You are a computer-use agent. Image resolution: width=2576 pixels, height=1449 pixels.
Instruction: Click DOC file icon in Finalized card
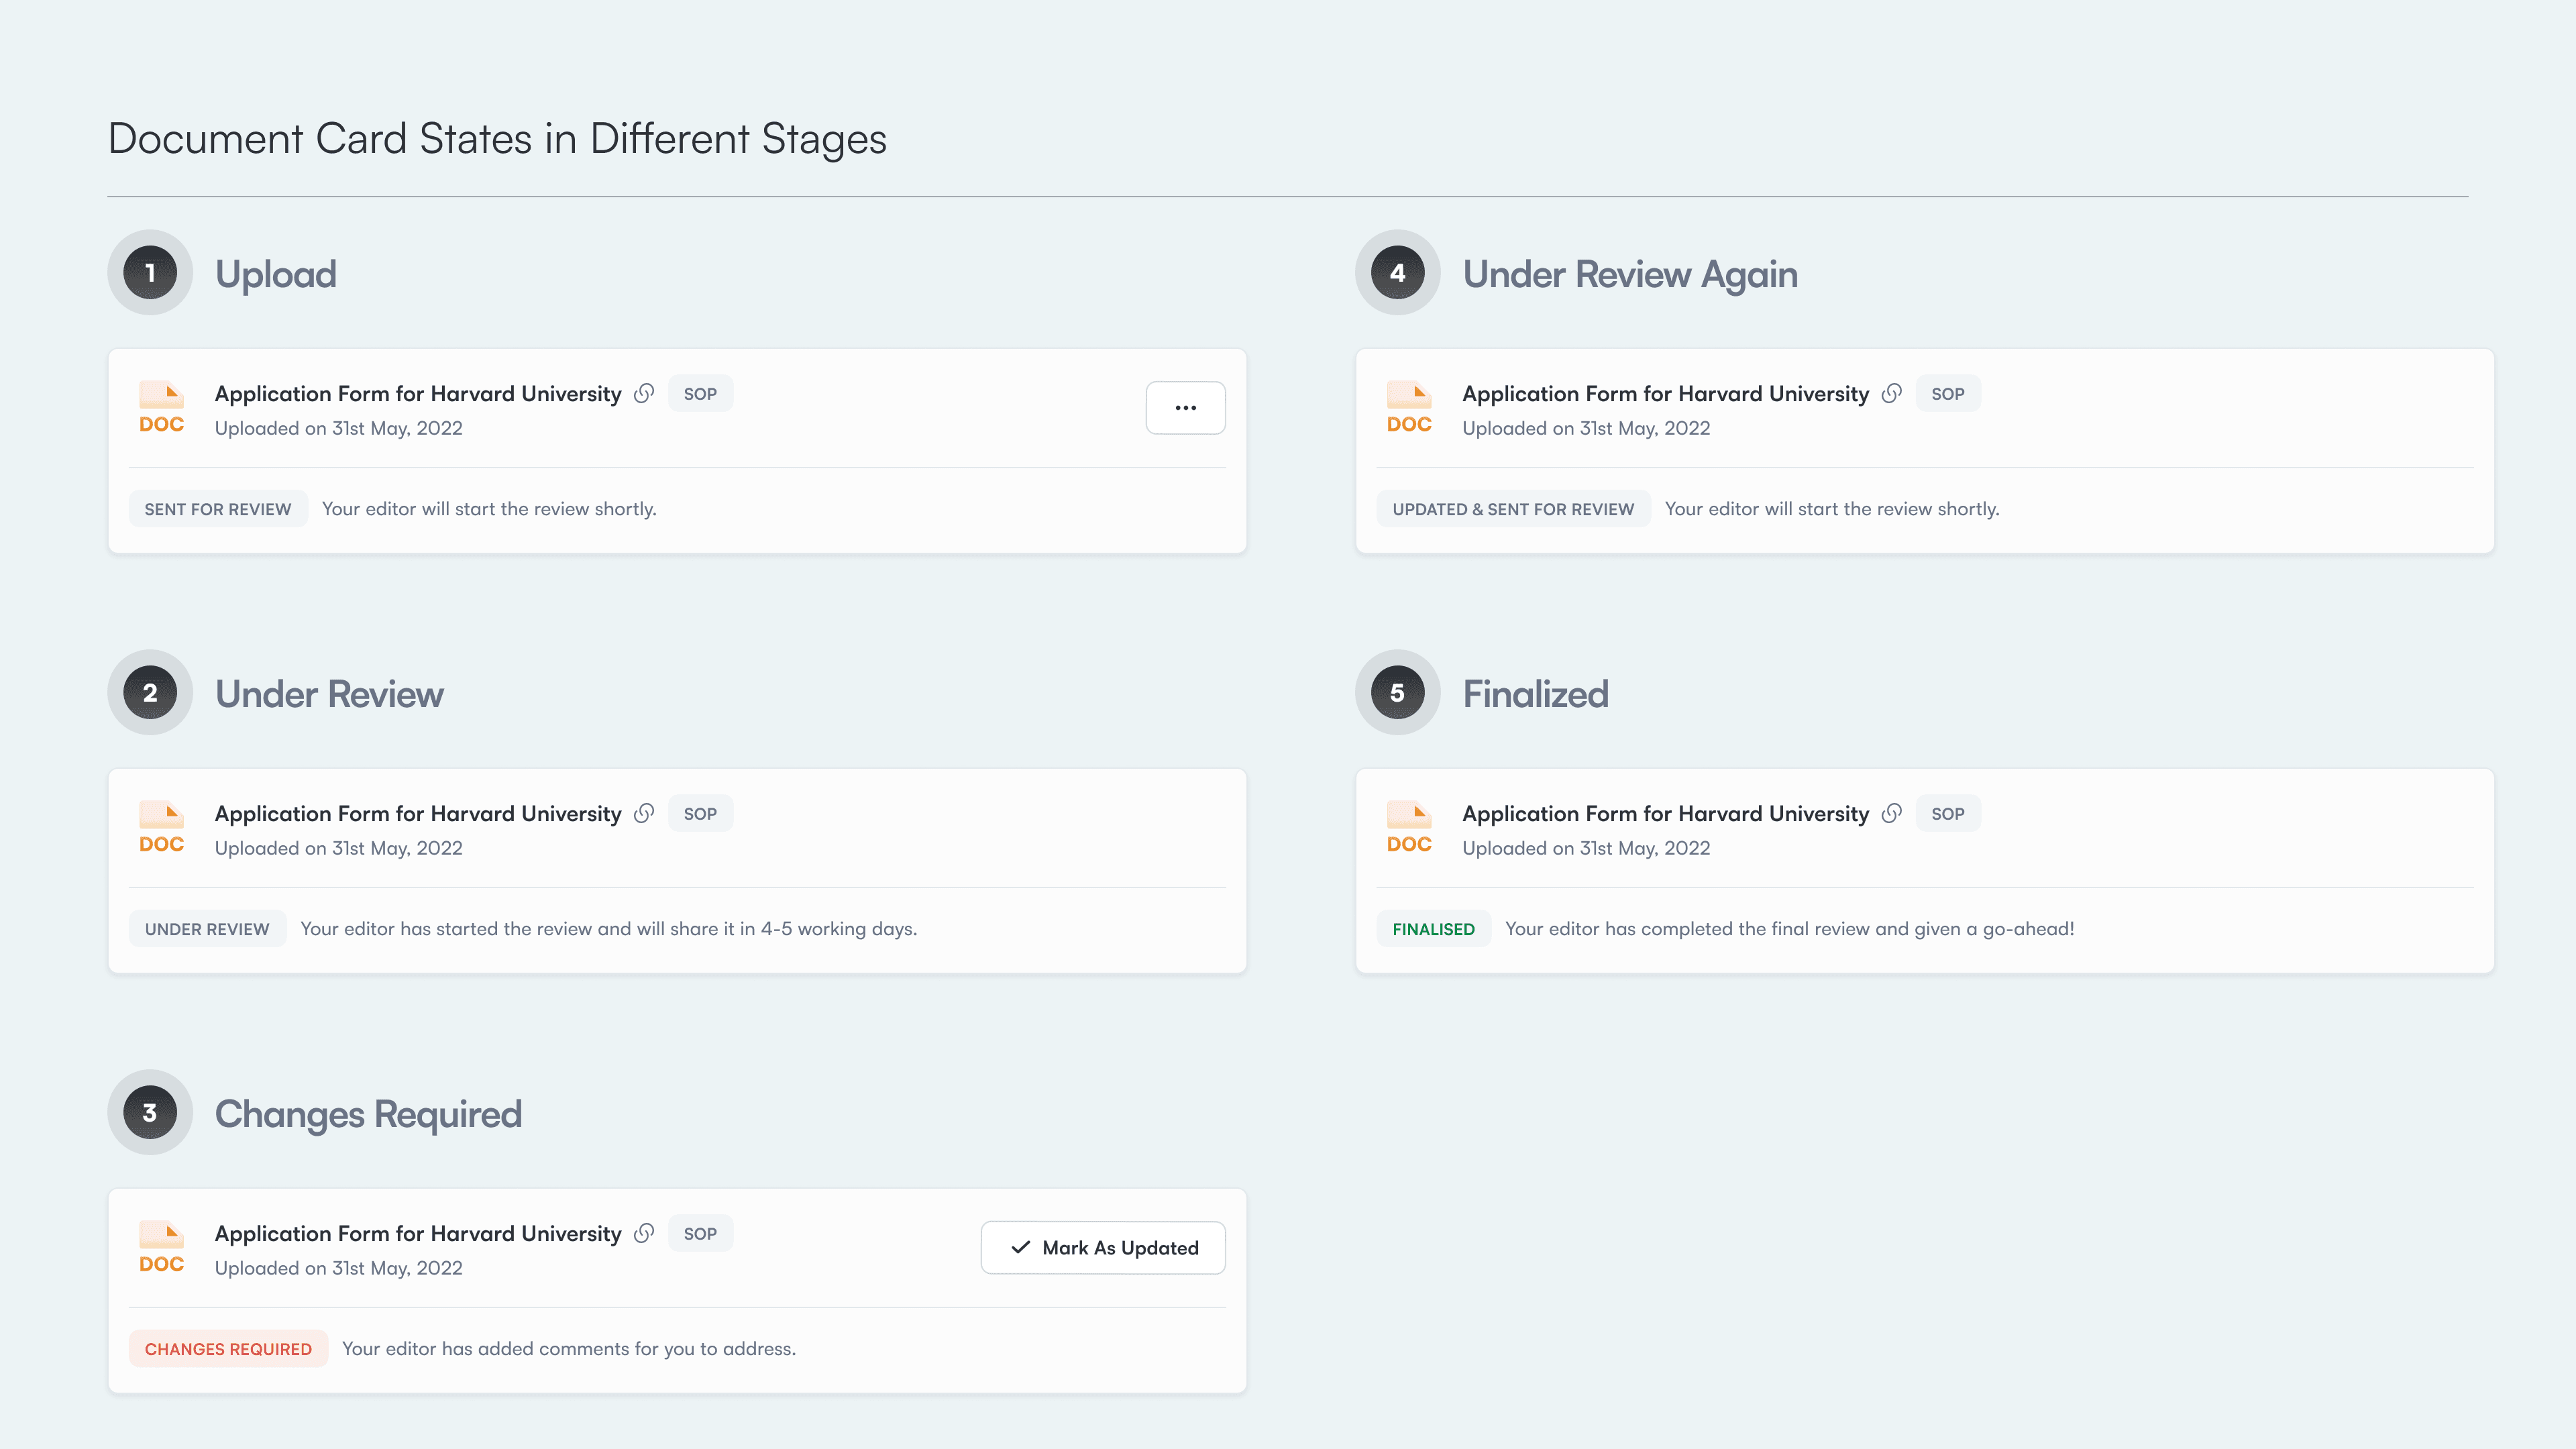(1409, 827)
